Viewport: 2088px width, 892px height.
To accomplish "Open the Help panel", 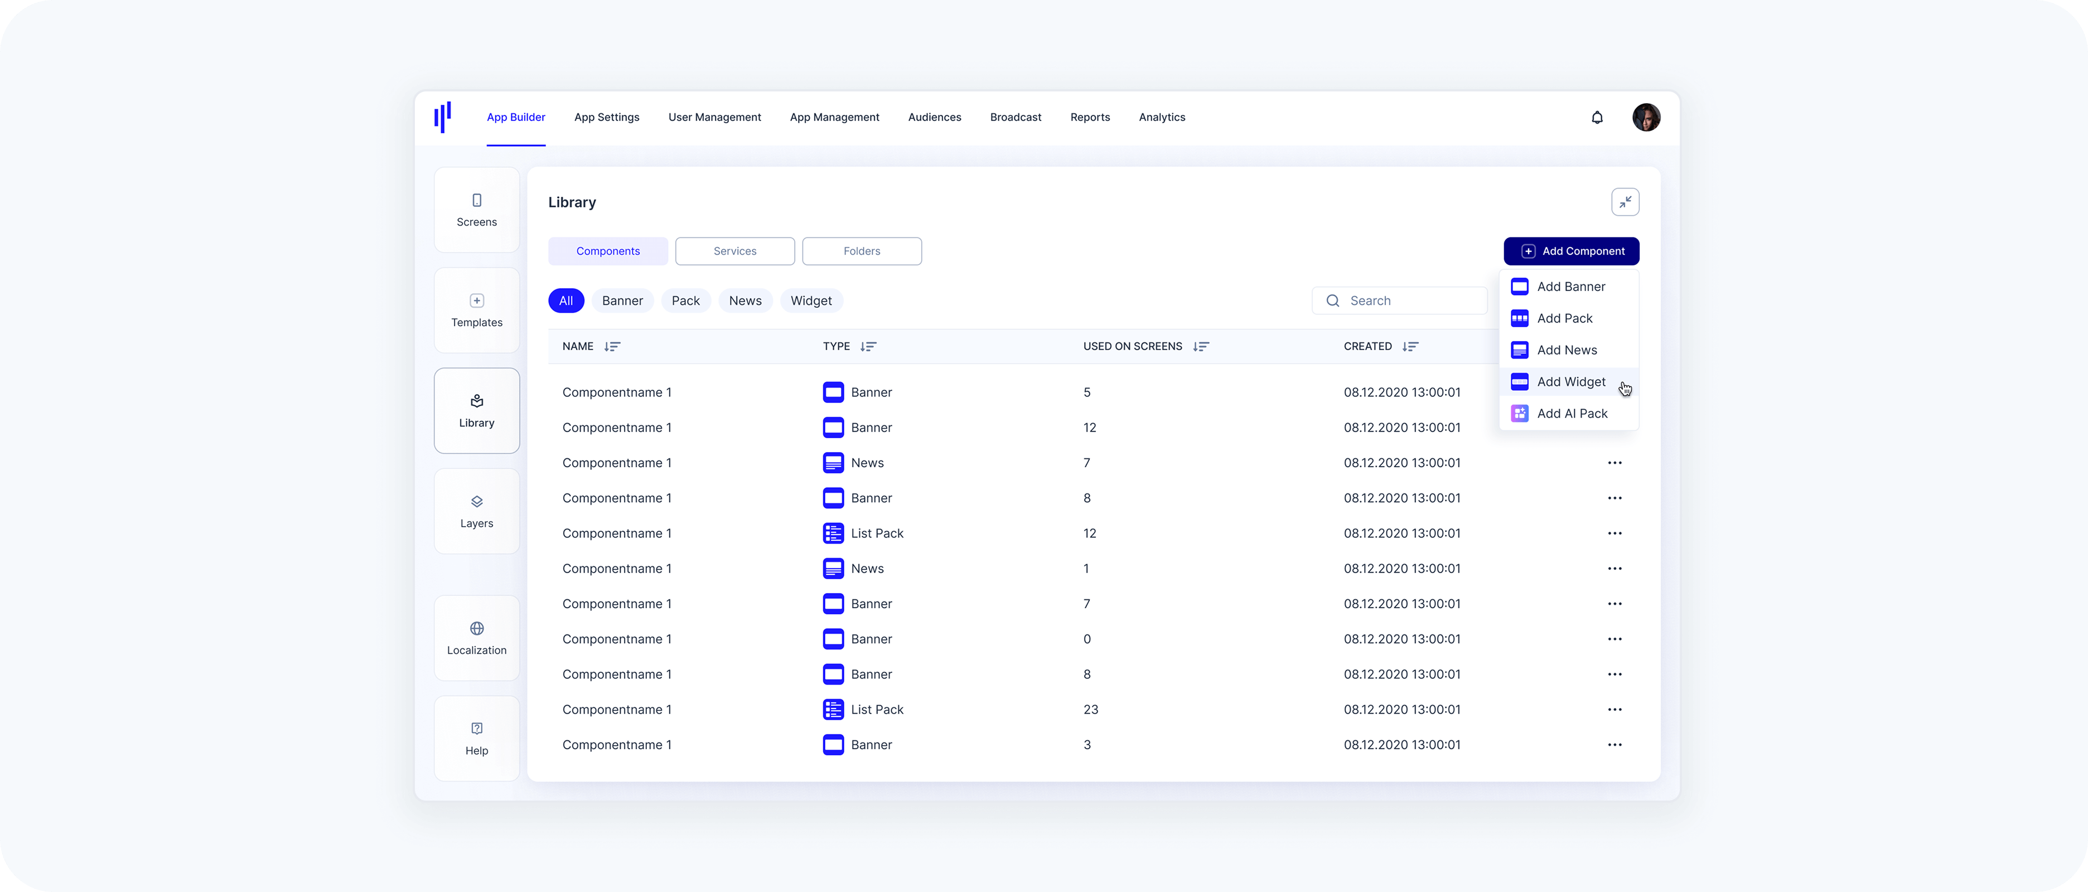I will click(477, 738).
